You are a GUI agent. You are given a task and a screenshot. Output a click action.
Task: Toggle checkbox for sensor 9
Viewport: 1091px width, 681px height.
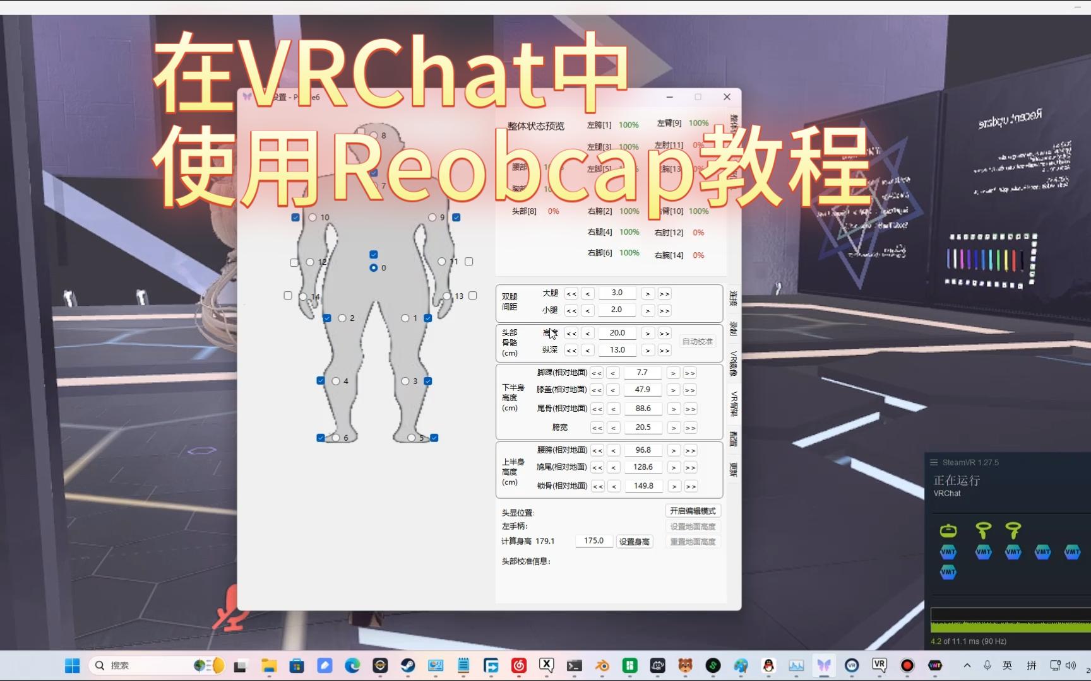coord(456,217)
